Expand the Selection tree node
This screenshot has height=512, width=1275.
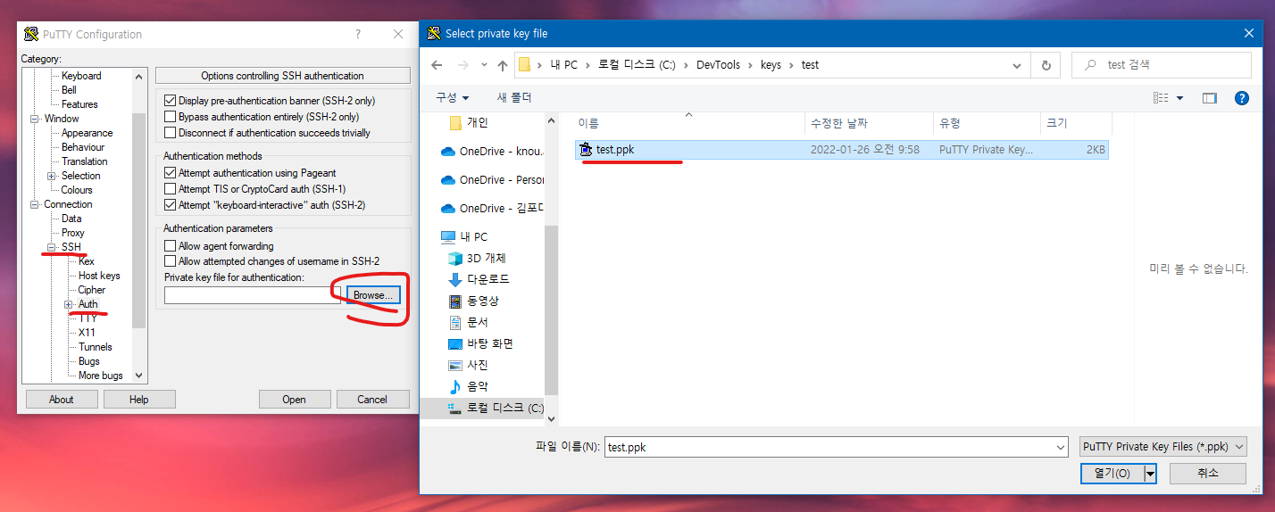(52, 176)
